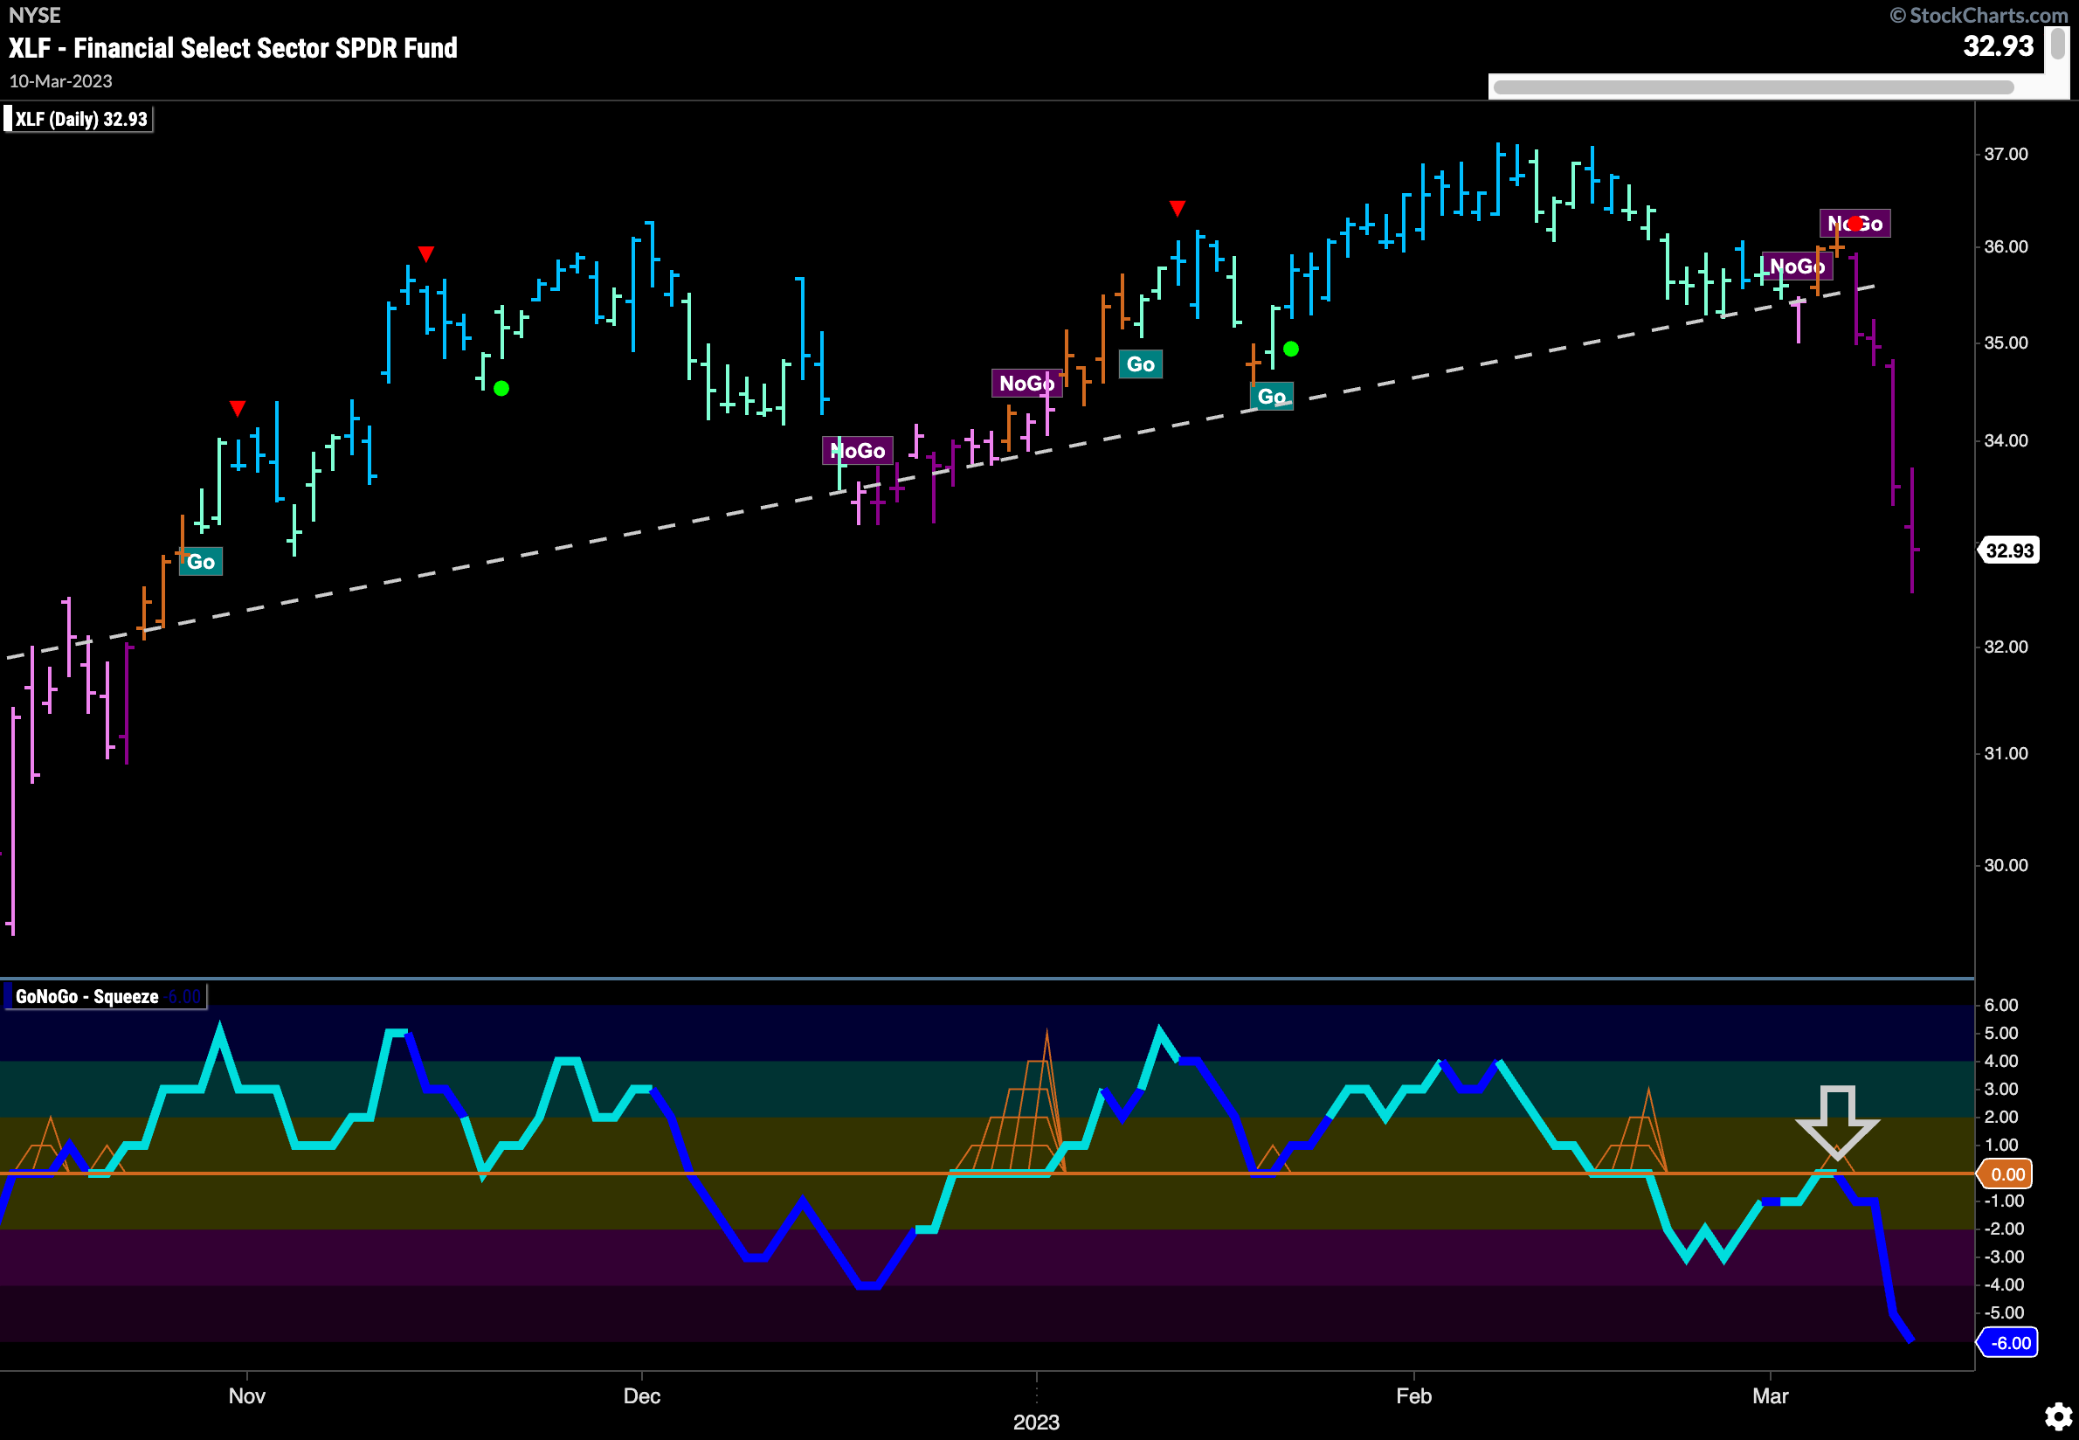Click the Go label near early November

coord(200,562)
